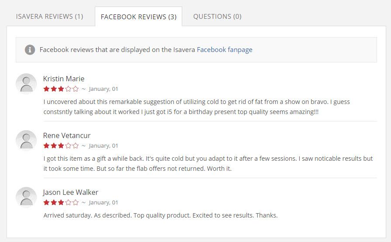Click Jason Lee Walker's avatar icon
Viewport: 391px width, 242px height.
point(26,197)
